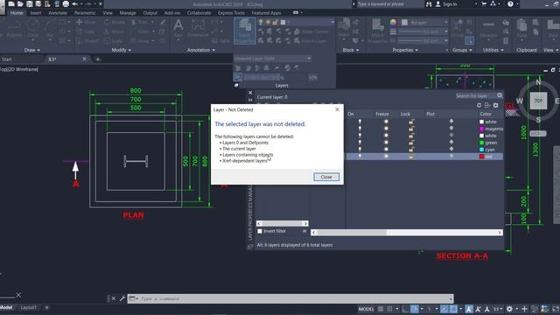
Task: Switch to the Layout1 tab
Action: (x=28, y=307)
